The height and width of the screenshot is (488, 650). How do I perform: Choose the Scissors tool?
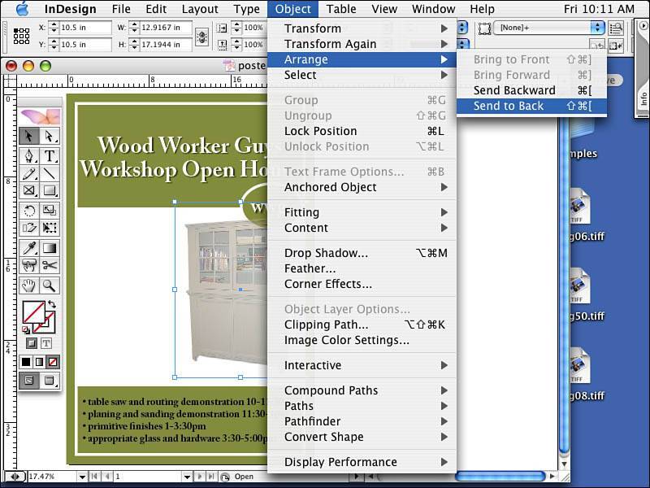50,266
